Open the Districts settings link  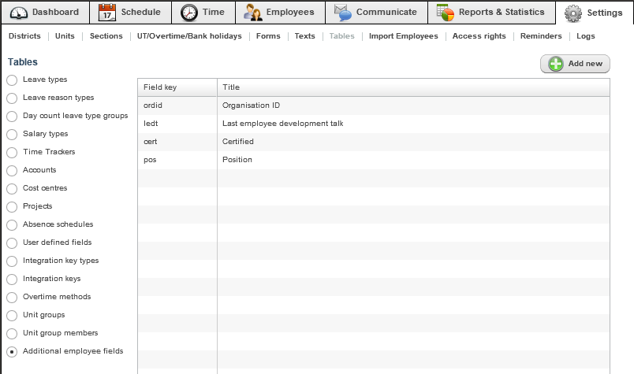point(24,36)
